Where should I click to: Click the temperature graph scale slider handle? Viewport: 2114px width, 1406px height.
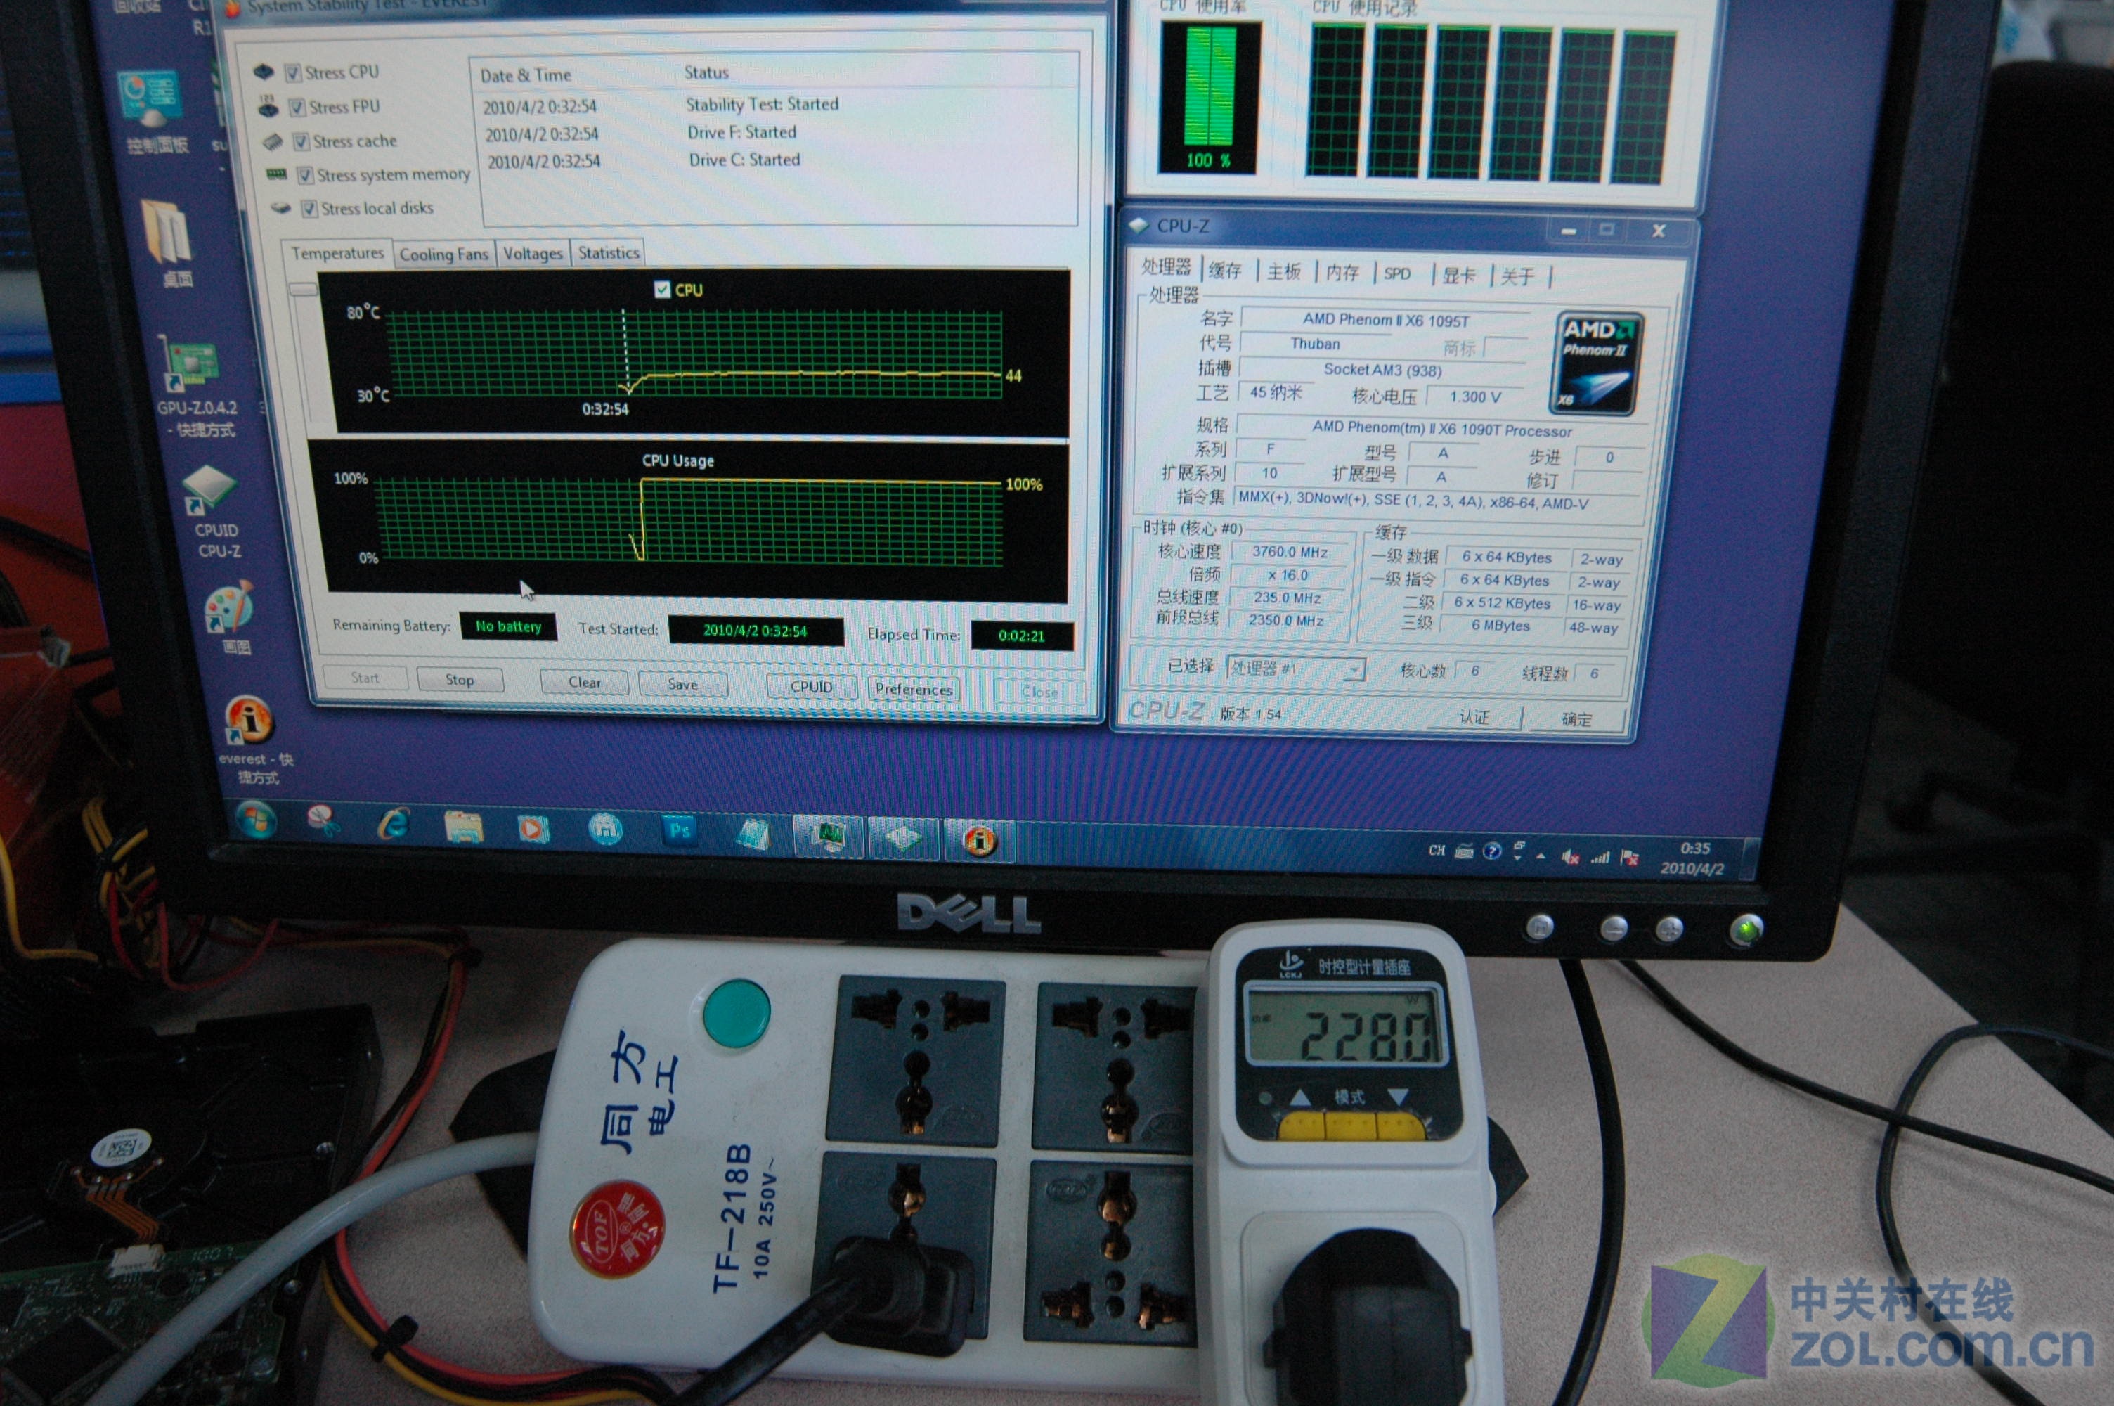(x=304, y=289)
